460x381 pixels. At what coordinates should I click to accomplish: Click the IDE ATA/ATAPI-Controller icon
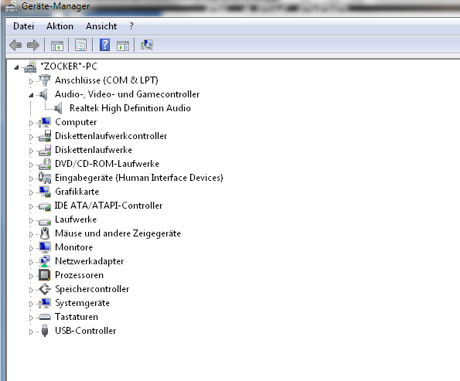coord(45,206)
